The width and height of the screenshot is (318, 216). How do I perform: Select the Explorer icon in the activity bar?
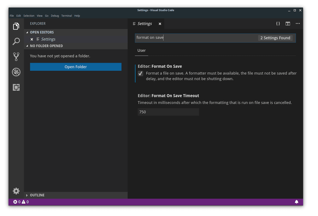point(16,26)
